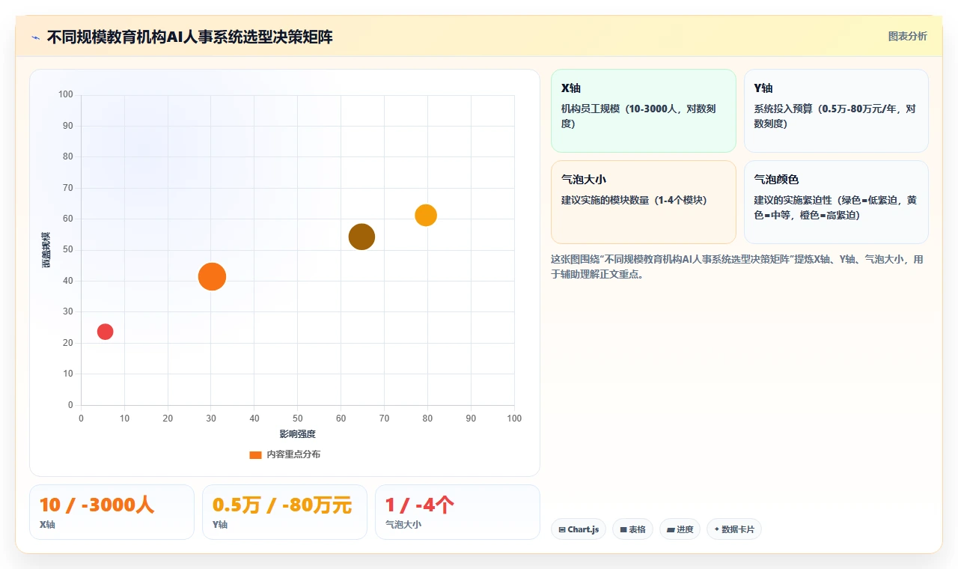Click the lightning icon beside the title
958x569 pixels.
[35, 37]
